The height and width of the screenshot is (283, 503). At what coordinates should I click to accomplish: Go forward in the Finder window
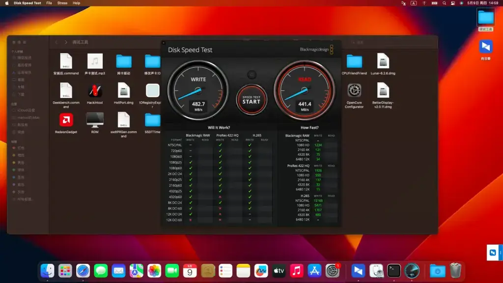[66, 42]
